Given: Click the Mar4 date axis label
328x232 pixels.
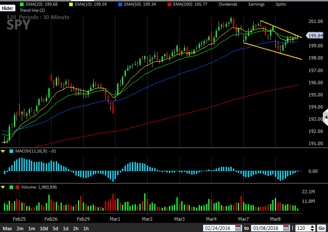Looking at the screenshot, I should (211, 219).
